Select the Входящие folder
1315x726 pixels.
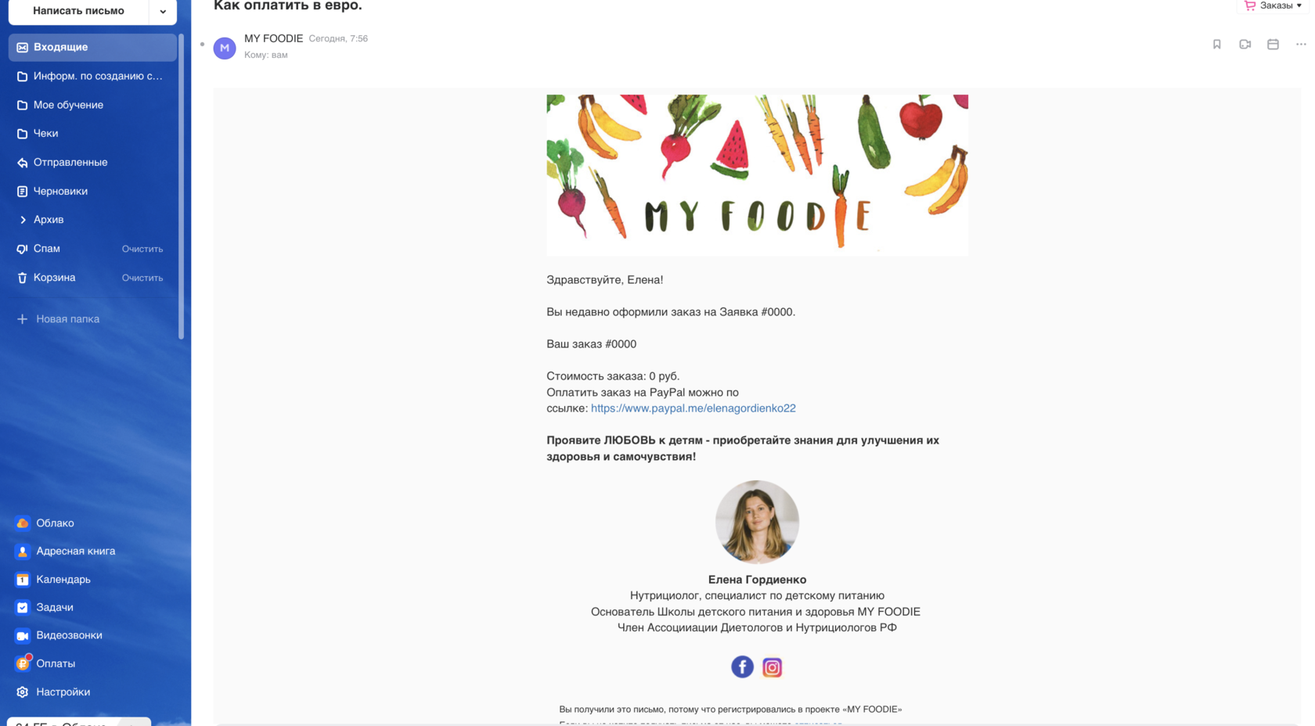tap(92, 47)
